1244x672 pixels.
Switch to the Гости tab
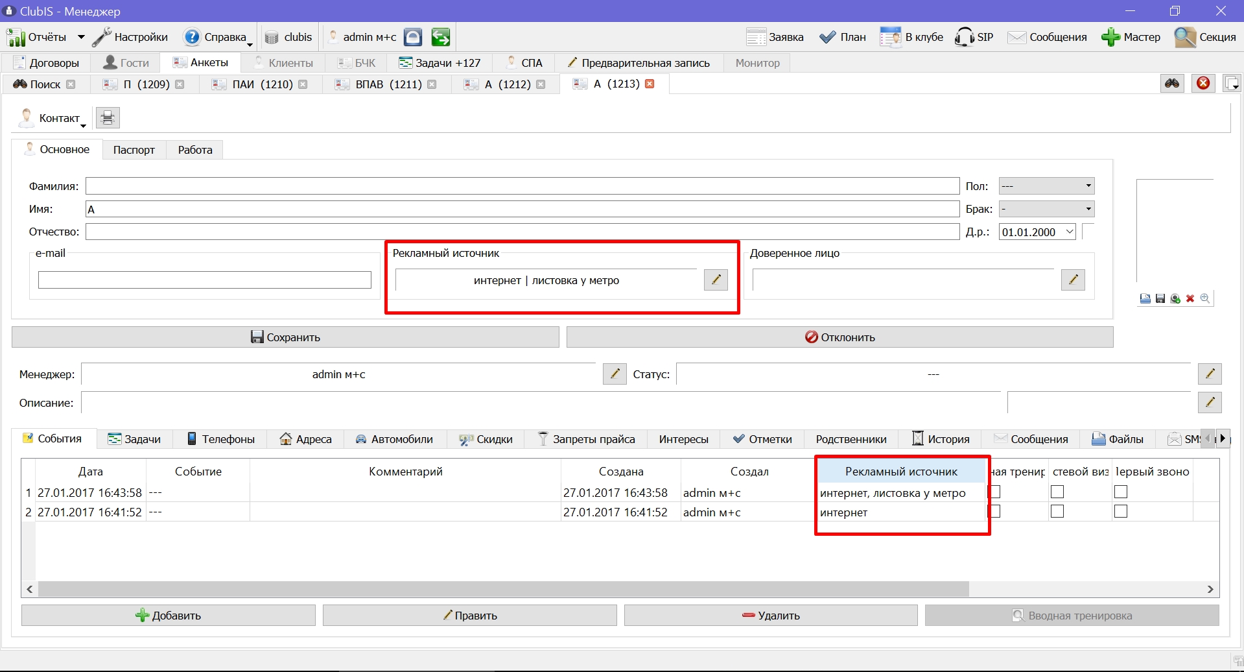click(x=126, y=63)
